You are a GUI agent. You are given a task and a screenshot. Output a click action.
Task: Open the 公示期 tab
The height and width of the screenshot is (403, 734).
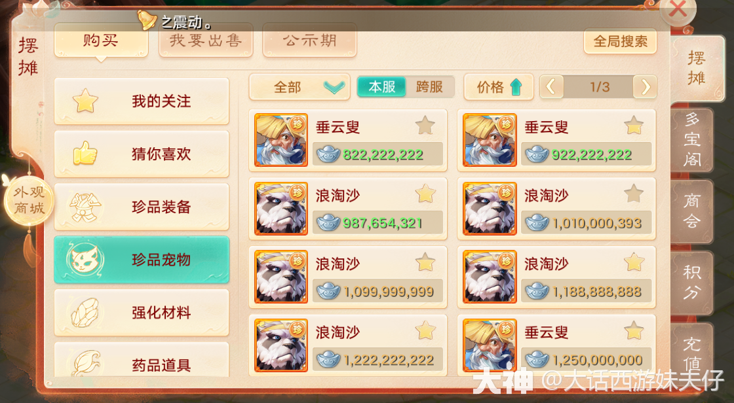309,41
